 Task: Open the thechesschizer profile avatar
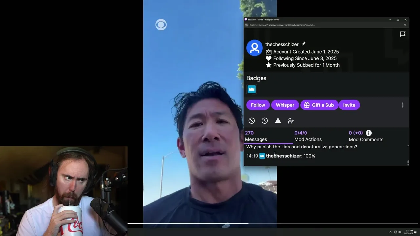[255, 48]
